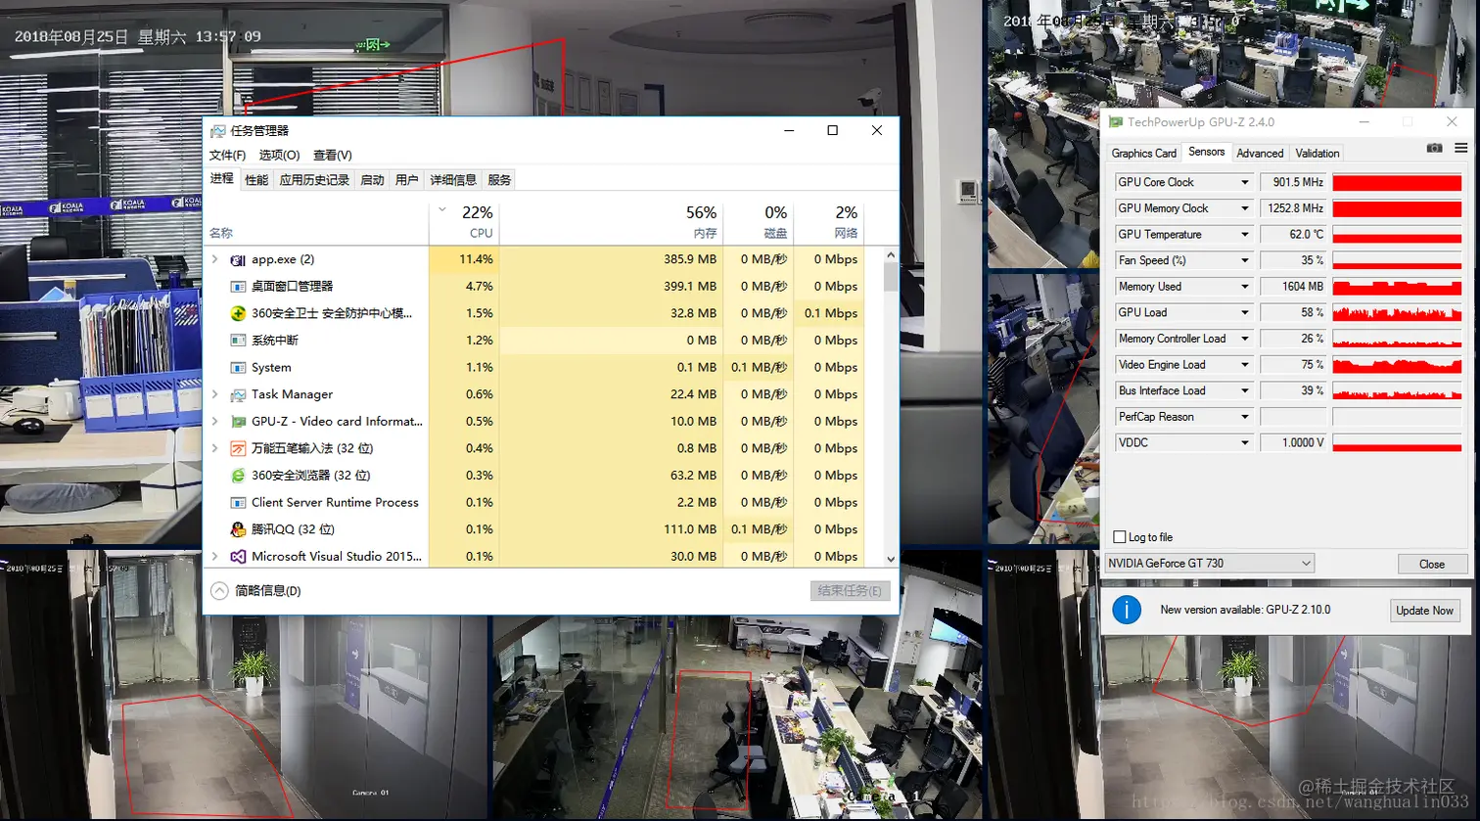Expand the Task Manager process row
The width and height of the screenshot is (1480, 821).
[x=214, y=394]
